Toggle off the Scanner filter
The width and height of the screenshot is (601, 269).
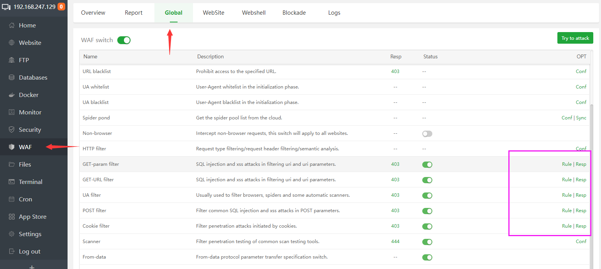click(427, 242)
